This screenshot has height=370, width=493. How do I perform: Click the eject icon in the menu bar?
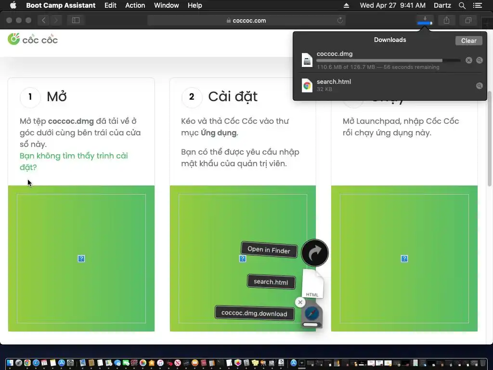(x=346, y=5)
